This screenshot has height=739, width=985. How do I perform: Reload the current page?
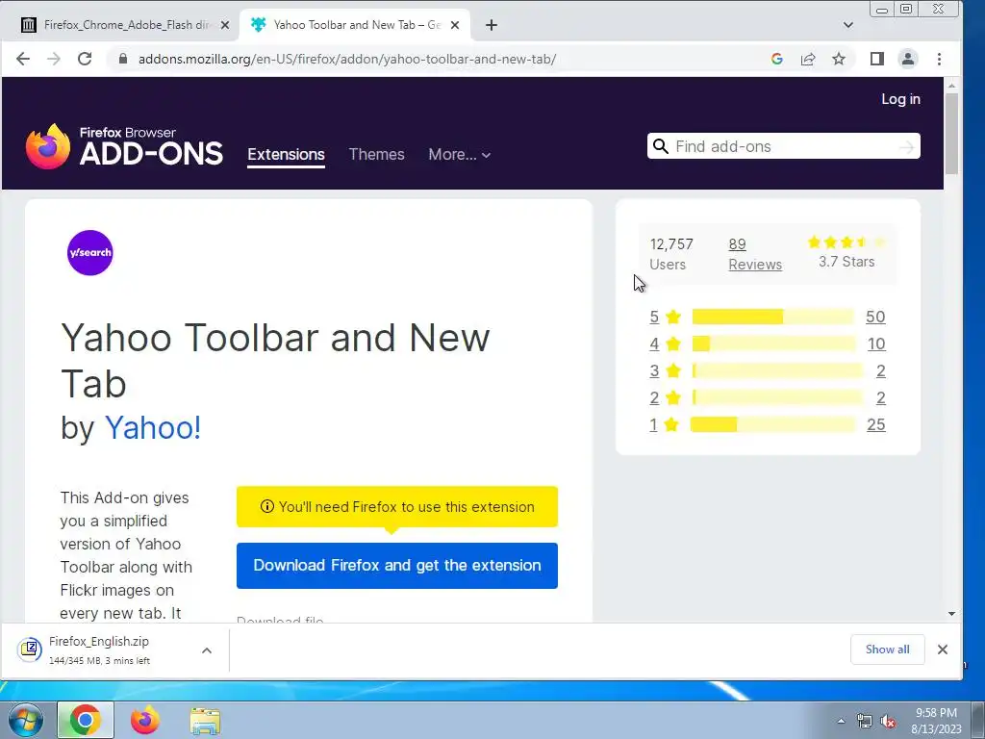click(x=85, y=59)
